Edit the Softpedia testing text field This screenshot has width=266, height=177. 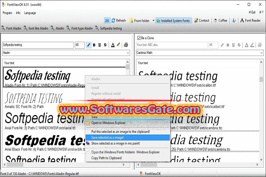point(38,45)
